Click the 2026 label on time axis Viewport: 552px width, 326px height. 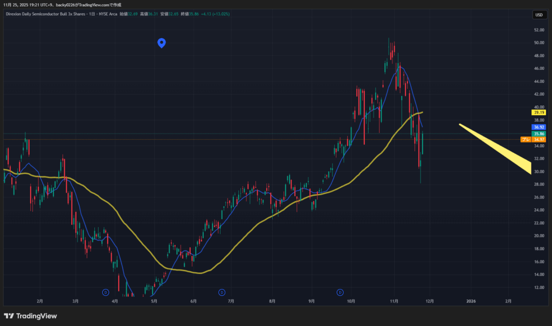471,302
